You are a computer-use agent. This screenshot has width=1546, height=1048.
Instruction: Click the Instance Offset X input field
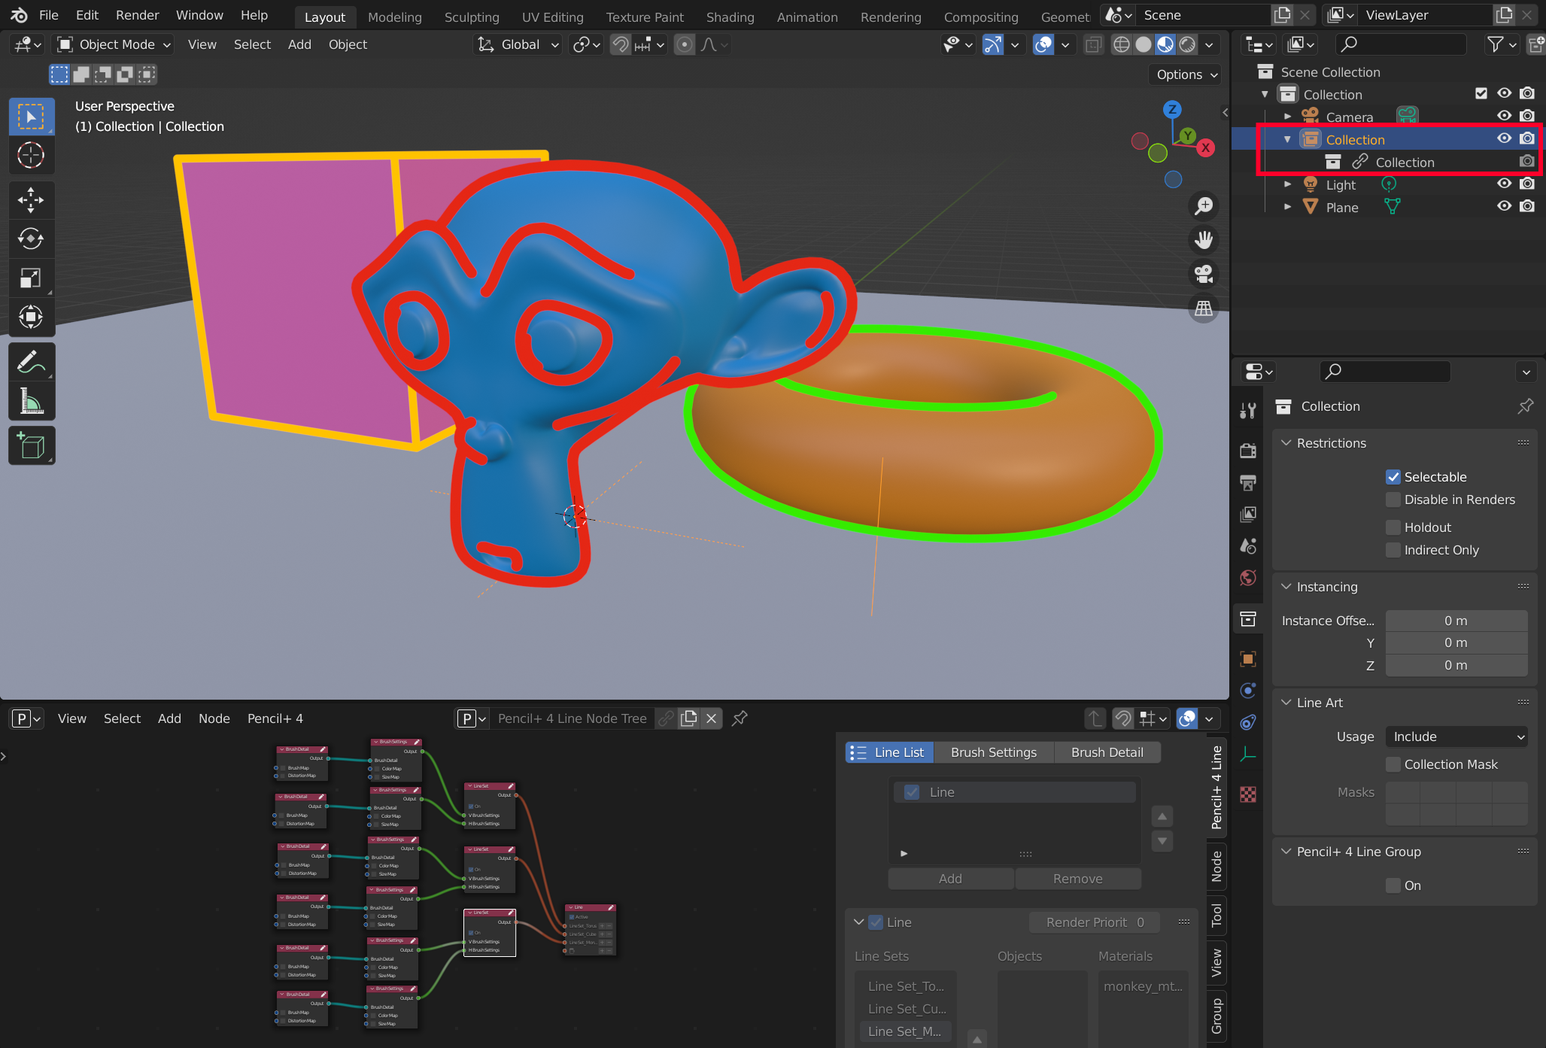[x=1456, y=620]
